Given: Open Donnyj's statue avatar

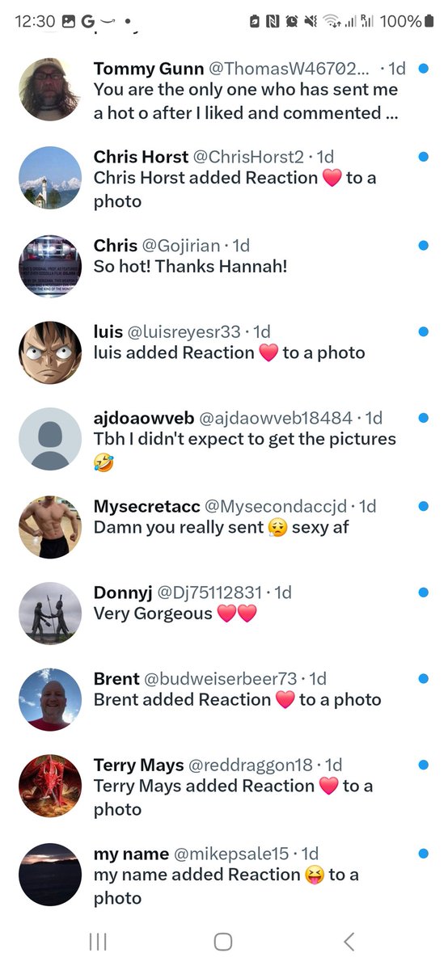Looking at the screenshot, I should 50,613.
